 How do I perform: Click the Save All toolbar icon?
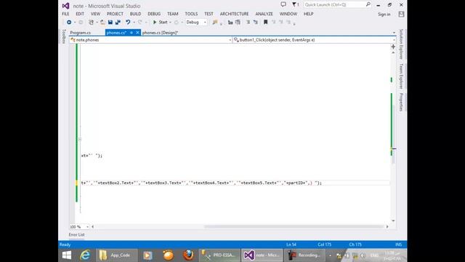tap(118, 23)
